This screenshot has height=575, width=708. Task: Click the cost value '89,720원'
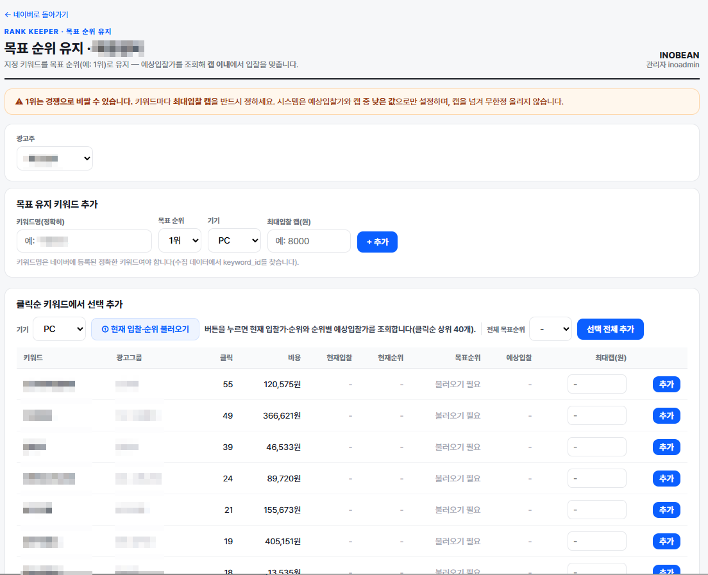coord(283,478)
